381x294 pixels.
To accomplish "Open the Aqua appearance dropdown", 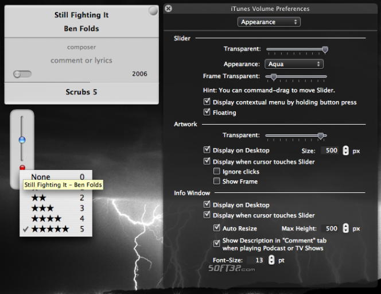I will pyautogui.click(x=294, y=64).
